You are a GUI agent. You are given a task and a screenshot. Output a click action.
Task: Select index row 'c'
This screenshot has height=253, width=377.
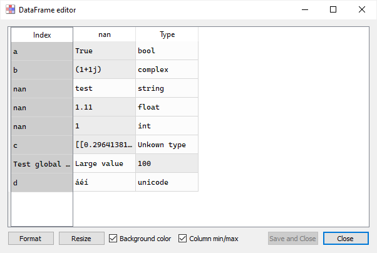click(42, 145)
